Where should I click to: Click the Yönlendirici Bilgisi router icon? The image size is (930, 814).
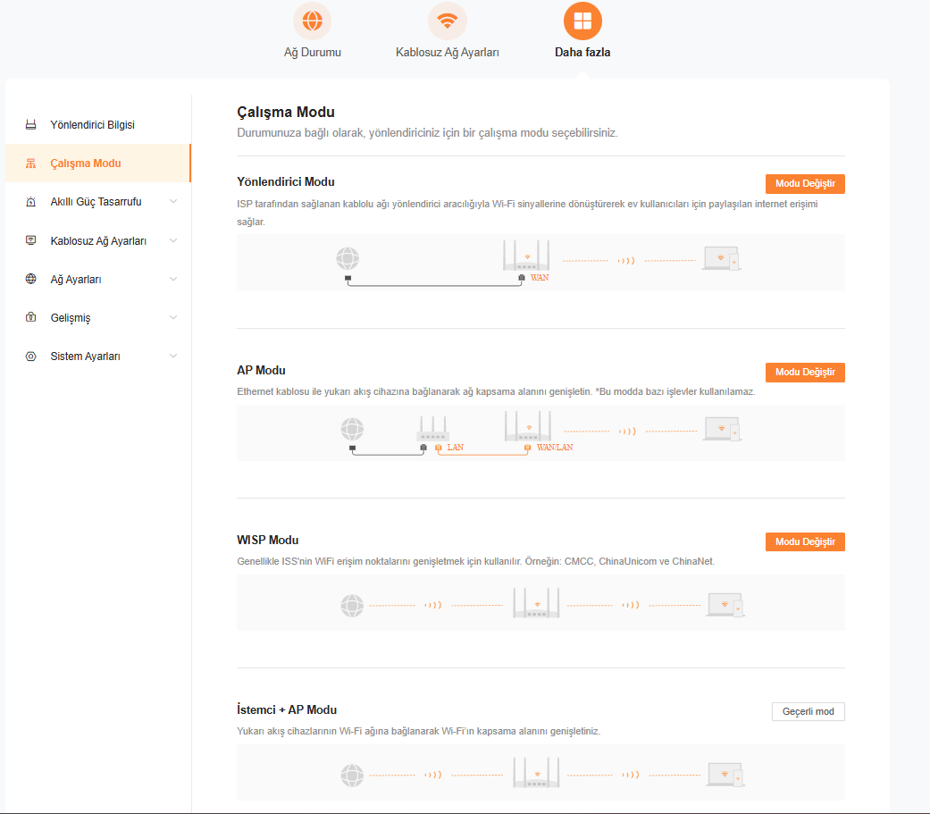point(31,124)
